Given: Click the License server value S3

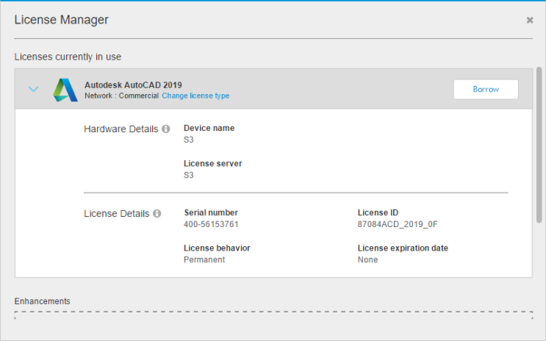Looking at the screenshot, I should click(x=188, y=175).
